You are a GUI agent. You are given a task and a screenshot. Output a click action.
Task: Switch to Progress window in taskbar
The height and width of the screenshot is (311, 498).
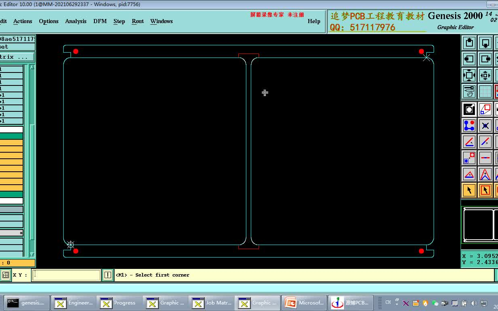pos(120,303)
